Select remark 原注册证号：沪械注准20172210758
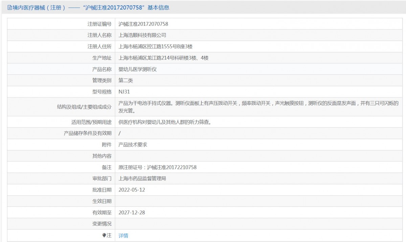The width and height of the screenshot is (406, 242). [157, 167]
